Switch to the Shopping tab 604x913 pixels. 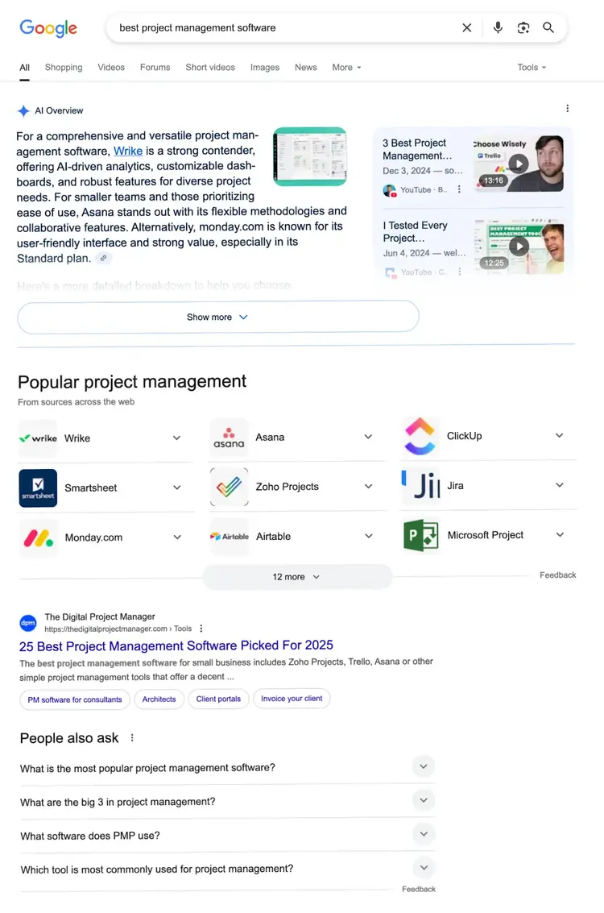[x=64, y=68]
